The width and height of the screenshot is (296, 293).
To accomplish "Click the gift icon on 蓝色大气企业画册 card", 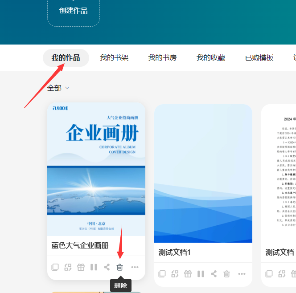I will 81,267.
